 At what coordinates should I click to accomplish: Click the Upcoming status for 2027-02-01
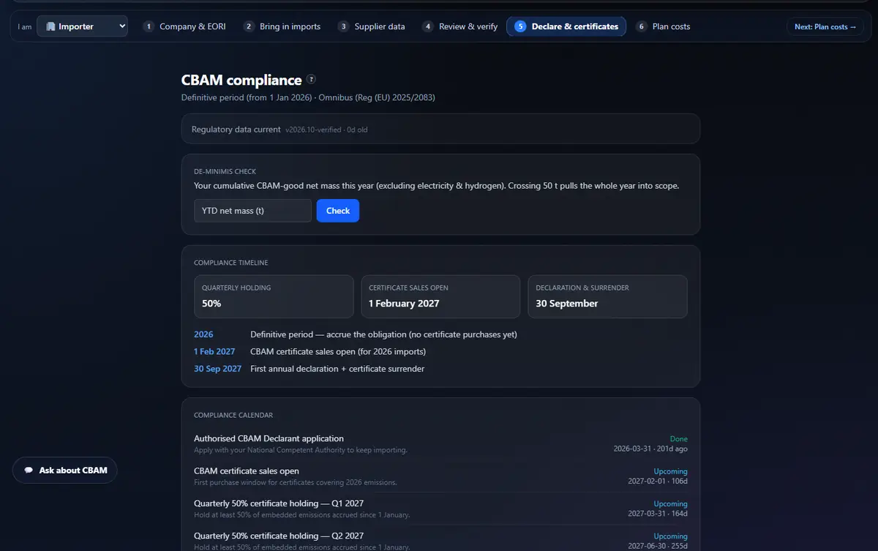point(671,471)
